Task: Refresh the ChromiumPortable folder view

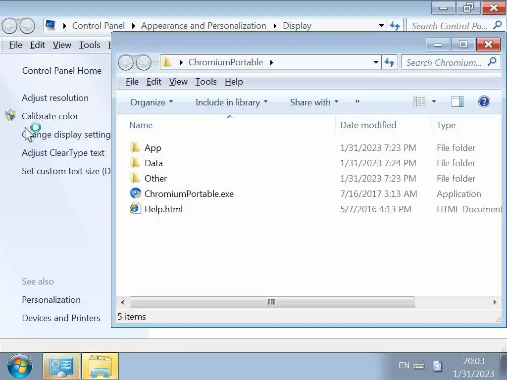Action: (389, 62)
